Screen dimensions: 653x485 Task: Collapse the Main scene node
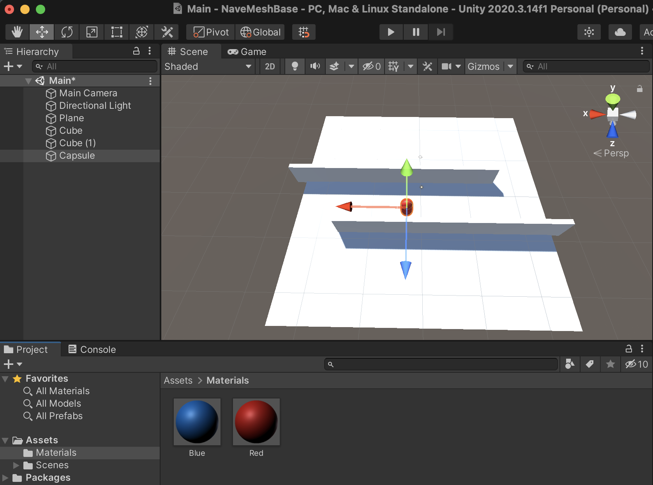(x=28, y=81)
